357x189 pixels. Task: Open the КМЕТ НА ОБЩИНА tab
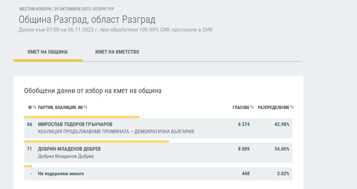[x=47, y=52]
